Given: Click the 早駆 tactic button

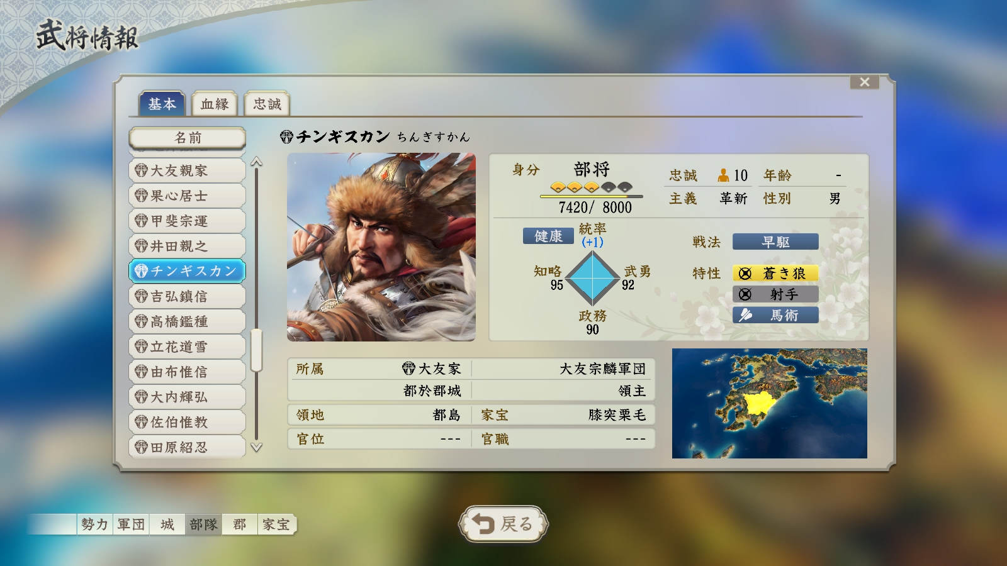Looking at the screenshot, I should tap(775, 241).
